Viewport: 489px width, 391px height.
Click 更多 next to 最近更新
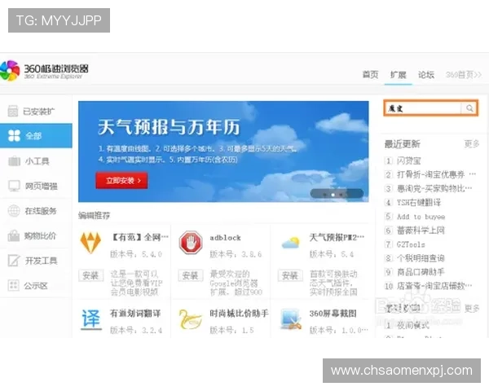[472, 143]
